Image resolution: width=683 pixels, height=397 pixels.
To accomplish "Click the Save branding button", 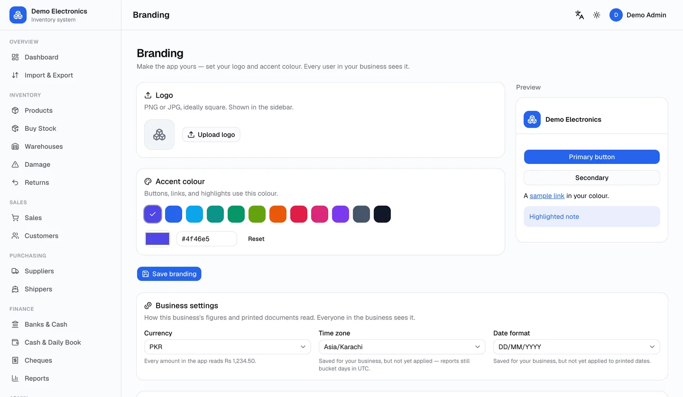I will click(169, 274).
